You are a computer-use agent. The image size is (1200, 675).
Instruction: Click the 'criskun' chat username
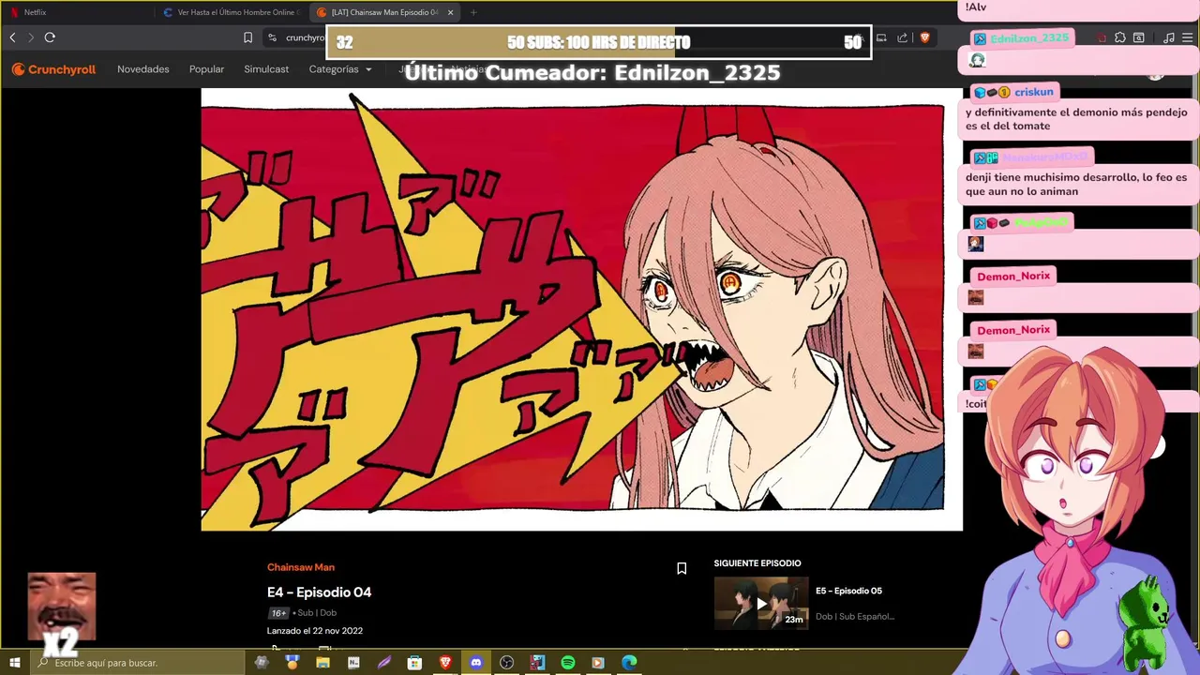pyautogui.click(x=1034, y=92)
